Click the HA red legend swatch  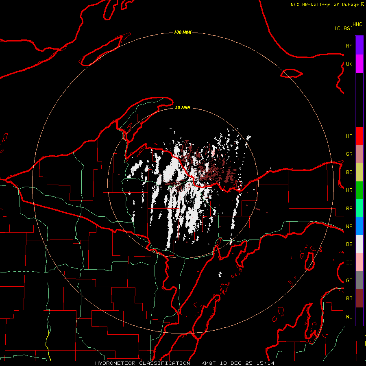coord(359,136)
